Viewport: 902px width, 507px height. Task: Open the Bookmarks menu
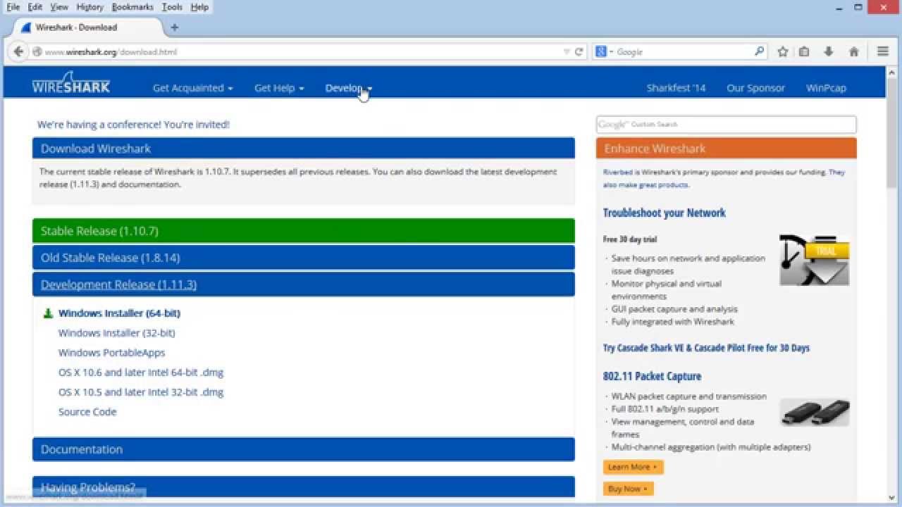(132, 7)
